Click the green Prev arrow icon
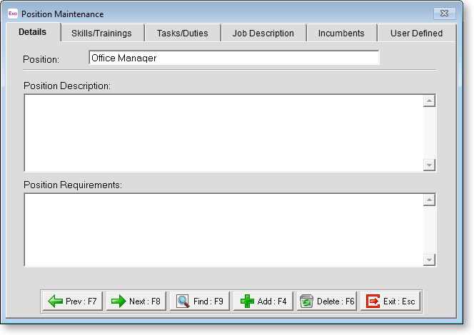This screenshot has width=474, height=335. 55,301
